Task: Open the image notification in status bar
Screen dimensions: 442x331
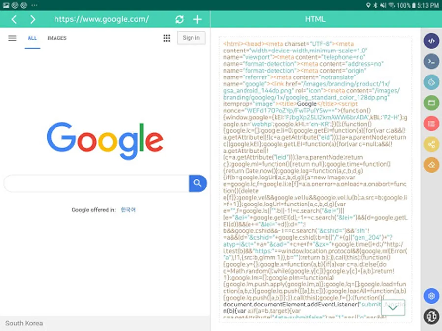Action: tap(6, 5)
